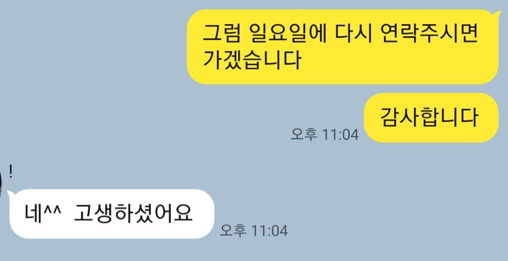The image size is (508, 261).
Task: Tap the word 가겠습니다 in the yellow bubble
Action: (252, 59)
